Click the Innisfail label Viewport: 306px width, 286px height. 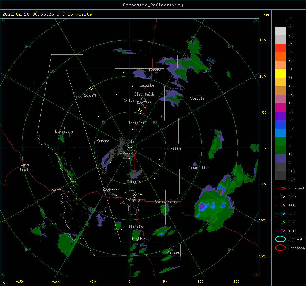point(137,123)
